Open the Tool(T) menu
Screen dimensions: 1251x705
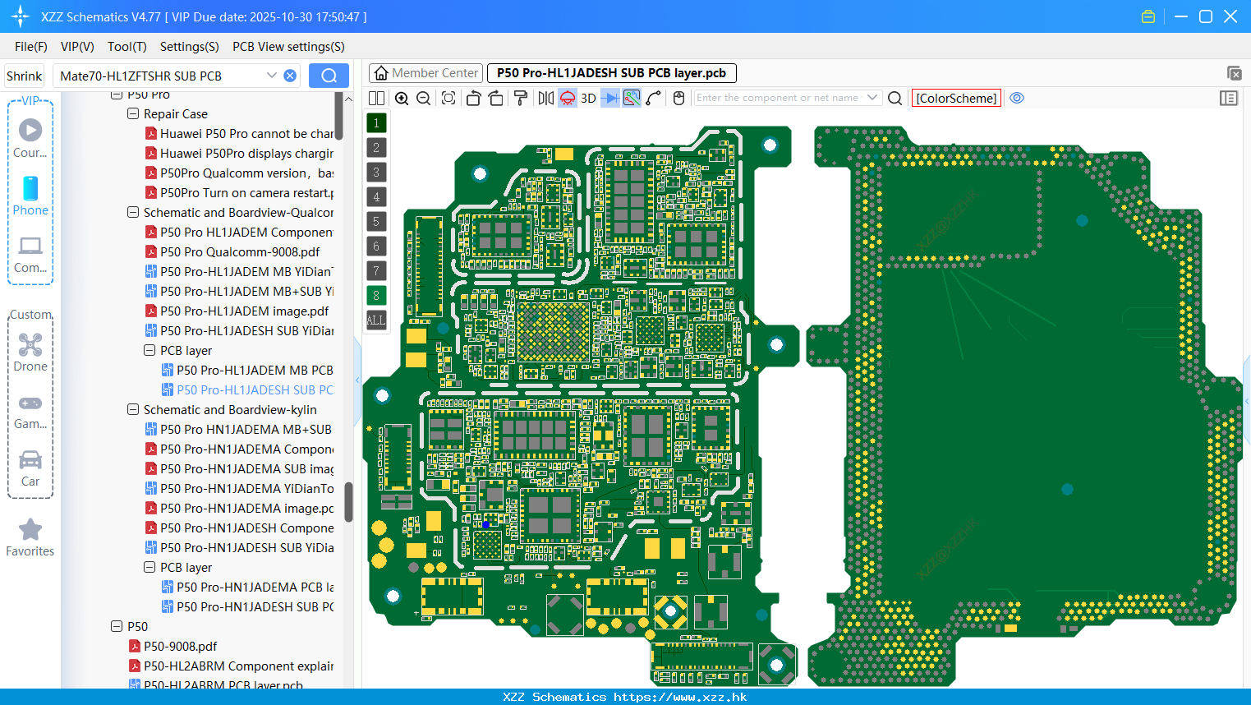click(126, 46)
